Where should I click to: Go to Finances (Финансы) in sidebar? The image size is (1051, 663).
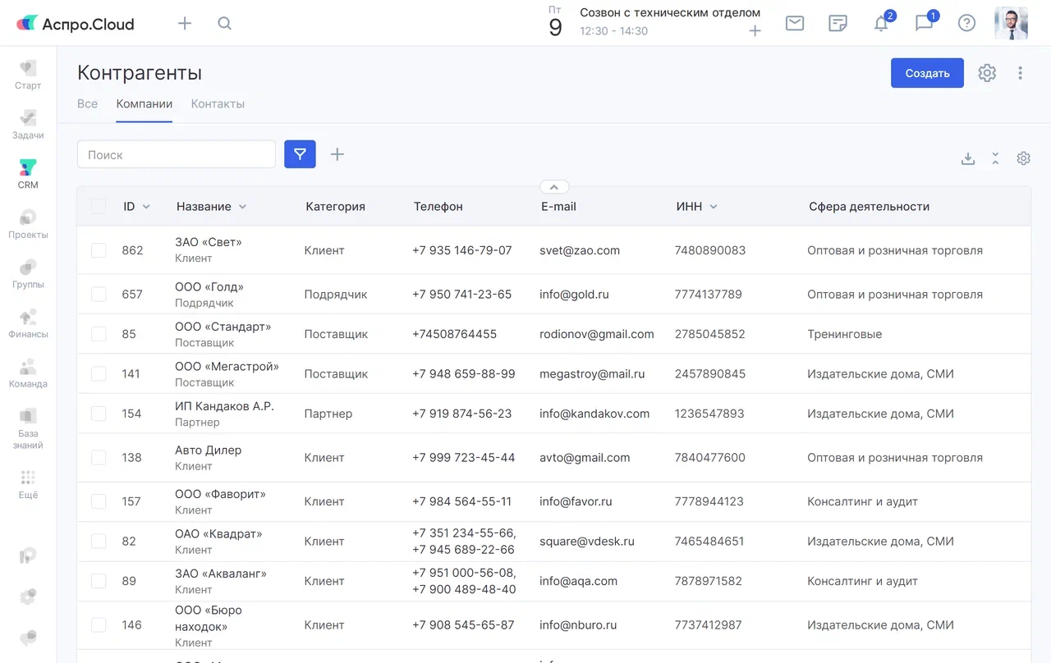click(x=28, y=323)
